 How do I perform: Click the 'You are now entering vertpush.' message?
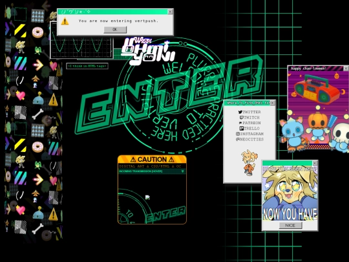(118, 21)
